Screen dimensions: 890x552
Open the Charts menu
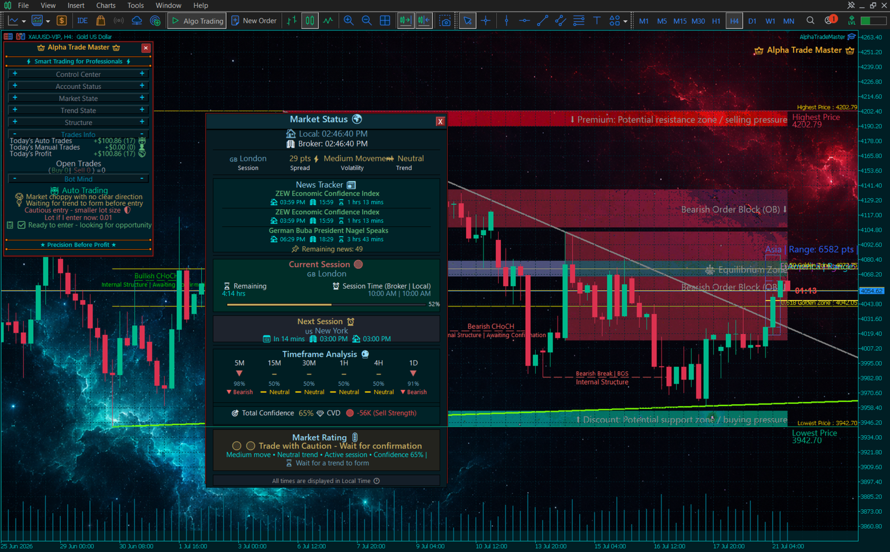pyautogui.click(x=106, y=5)
